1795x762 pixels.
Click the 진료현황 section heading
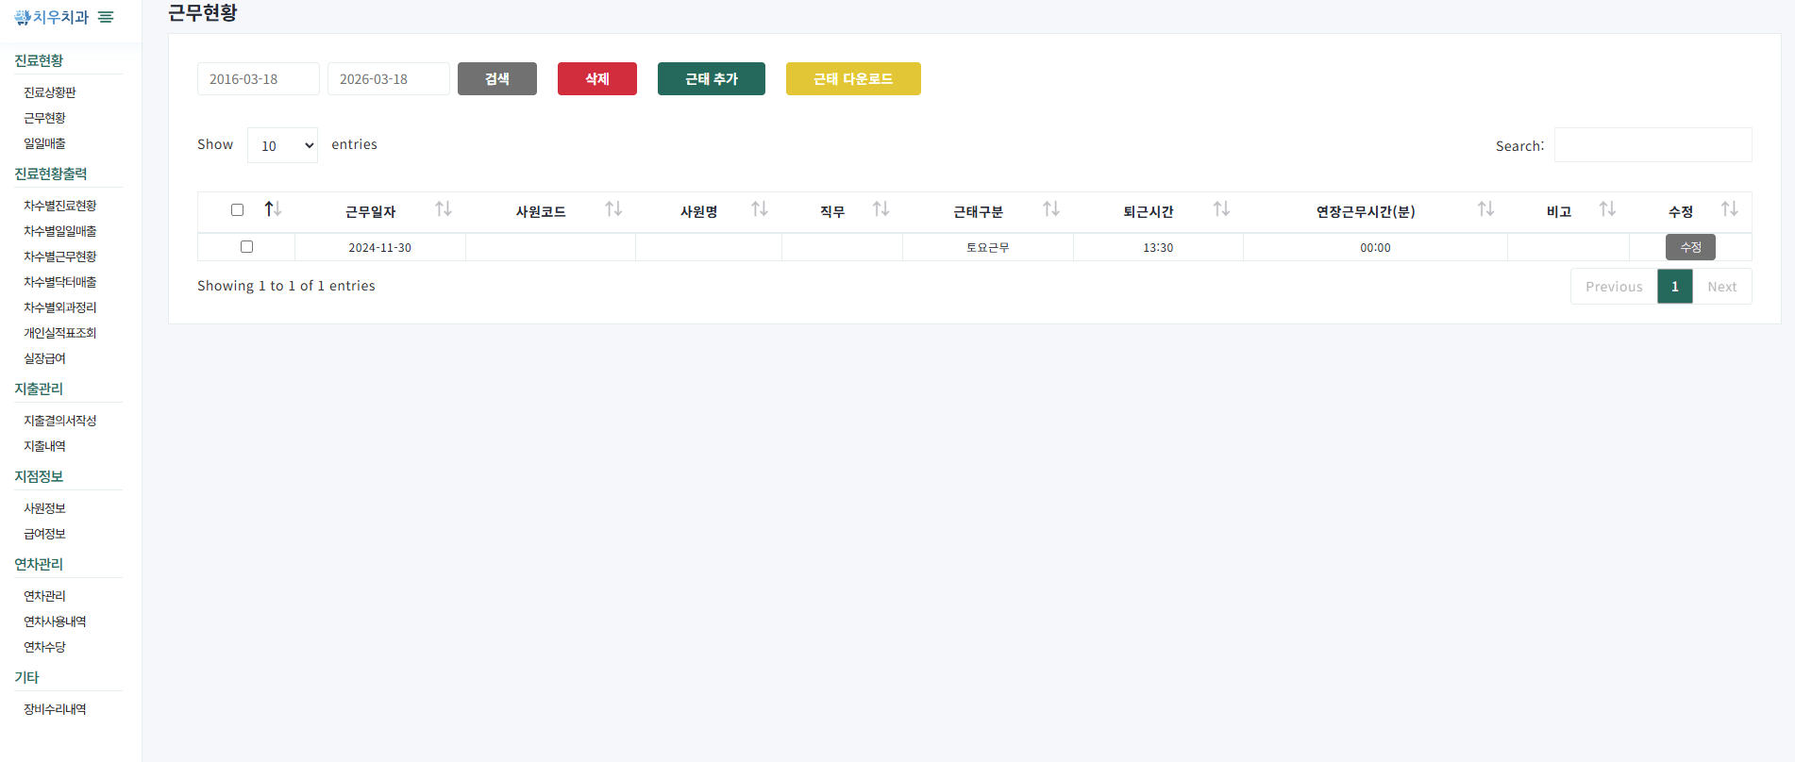click(x=39, y=60)
